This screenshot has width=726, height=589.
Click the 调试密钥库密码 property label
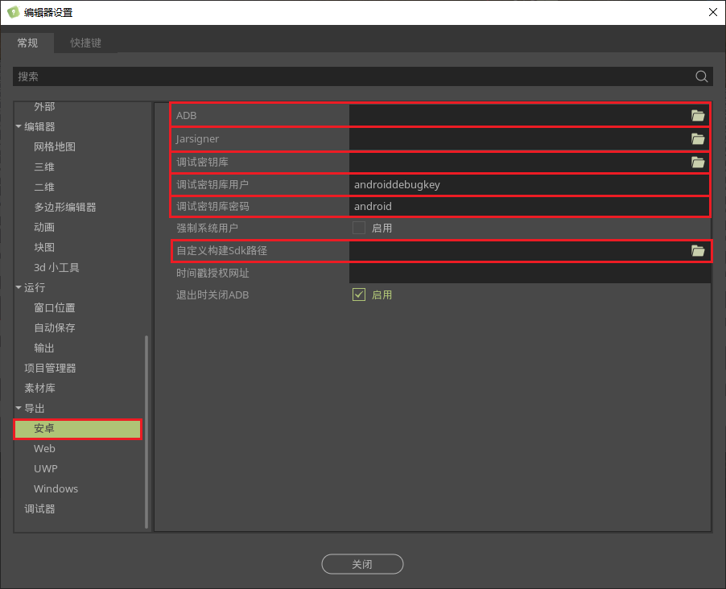point(212,207)
